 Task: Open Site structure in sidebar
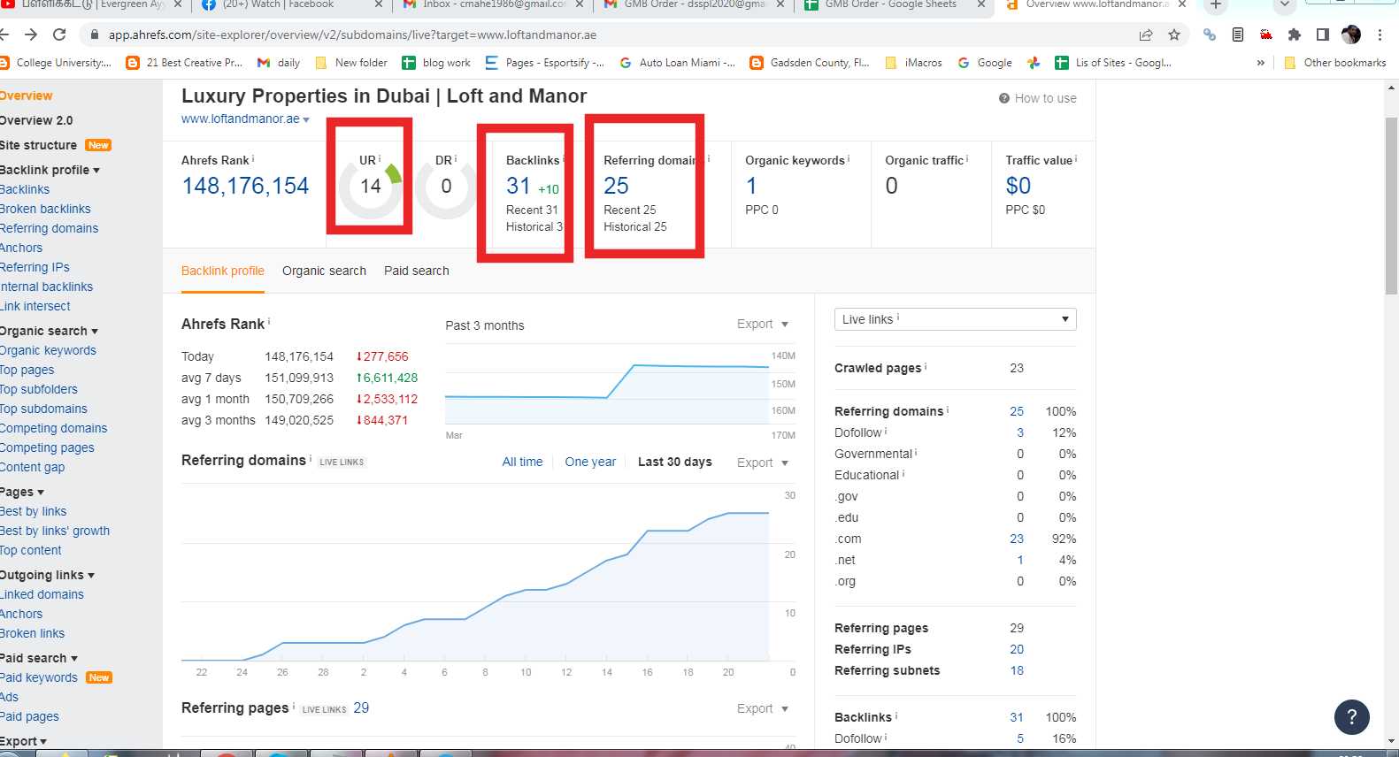38,145
